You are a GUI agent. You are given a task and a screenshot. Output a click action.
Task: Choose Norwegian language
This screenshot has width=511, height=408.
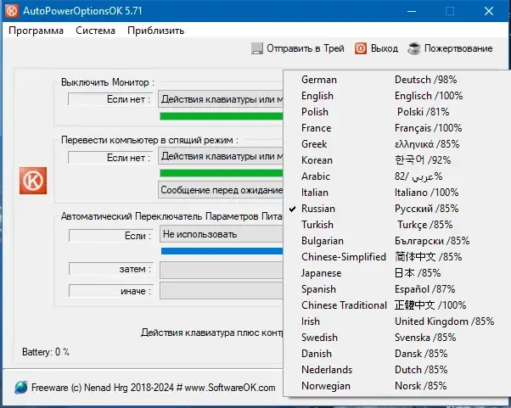396,386
